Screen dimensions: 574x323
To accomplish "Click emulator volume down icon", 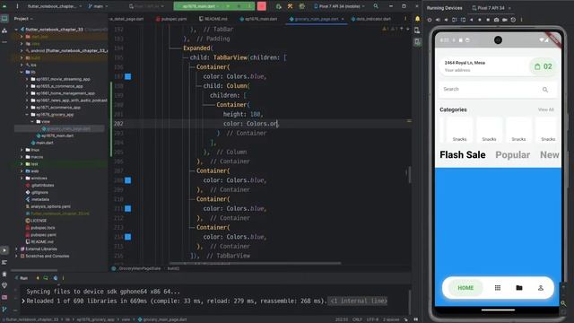I will coord(446,20).
